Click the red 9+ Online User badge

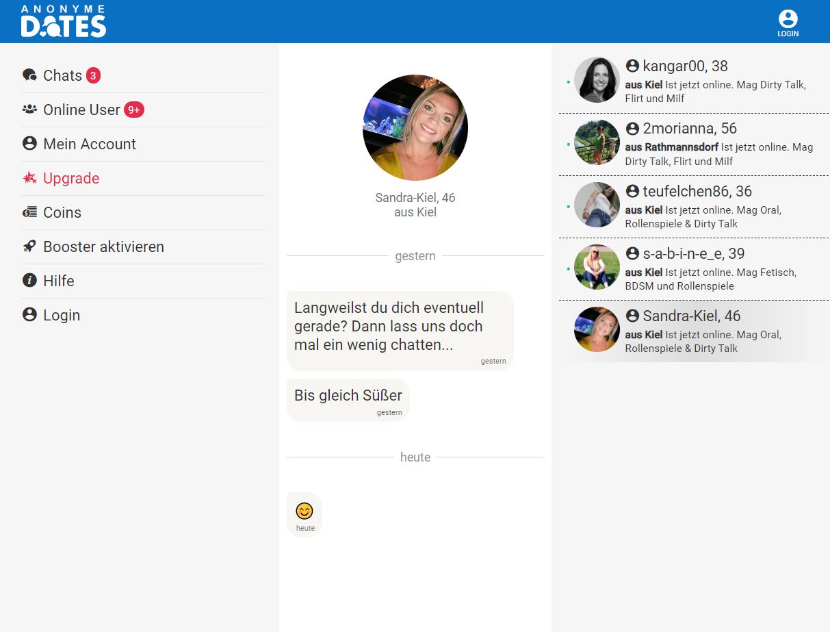tap(134, 110)
